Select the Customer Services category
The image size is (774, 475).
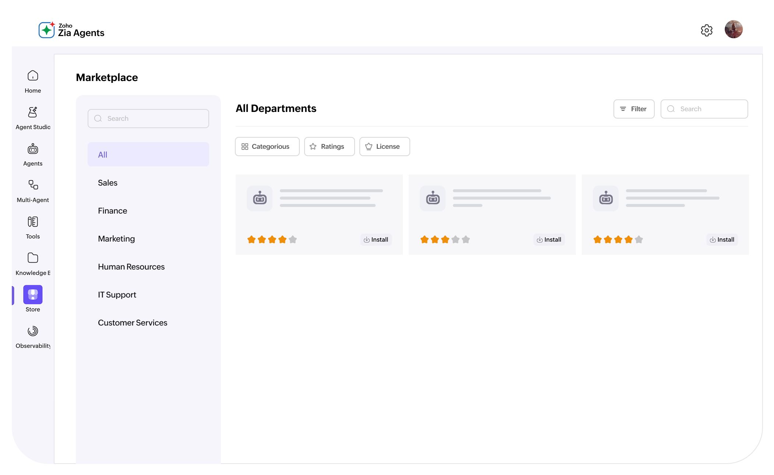click(133, 323)
